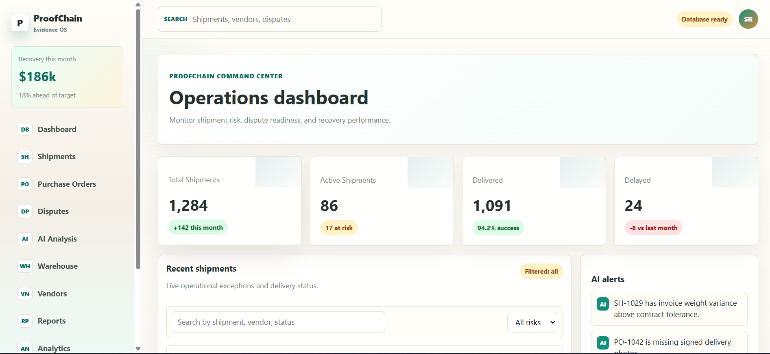Click the ProofChain P logo
770x354 pixels.
[x=20, y=23]
